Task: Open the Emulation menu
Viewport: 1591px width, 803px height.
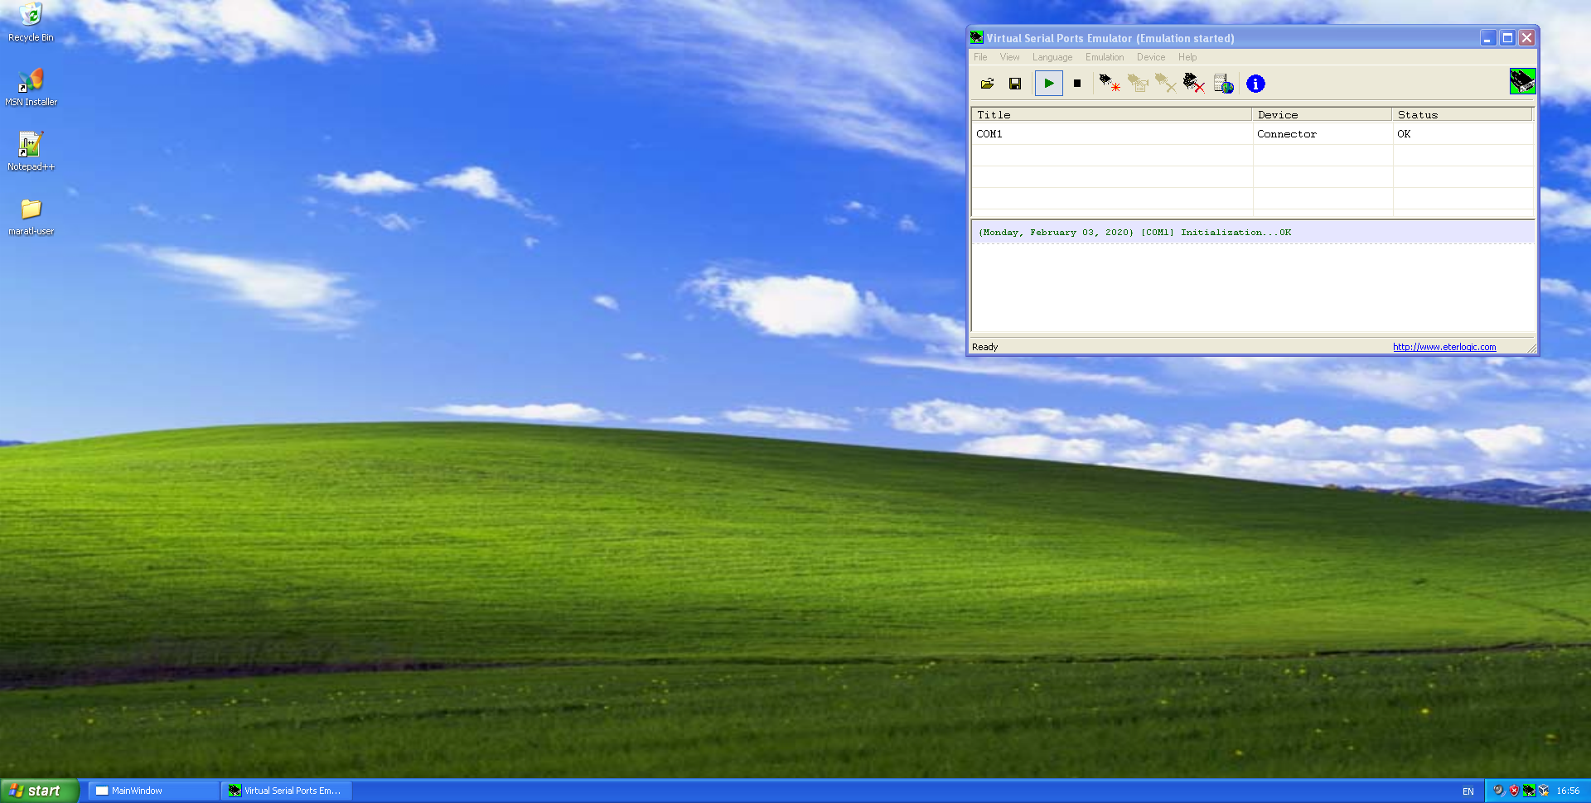Action: (x=1105, y=57)
